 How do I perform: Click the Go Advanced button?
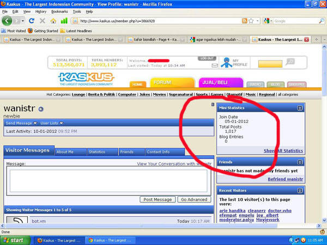(x=194, y=199)
